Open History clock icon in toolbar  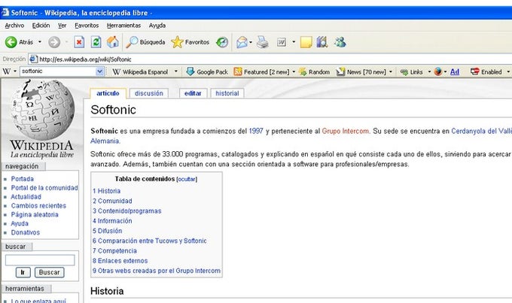pyautogui.click(x=222, y=42)
